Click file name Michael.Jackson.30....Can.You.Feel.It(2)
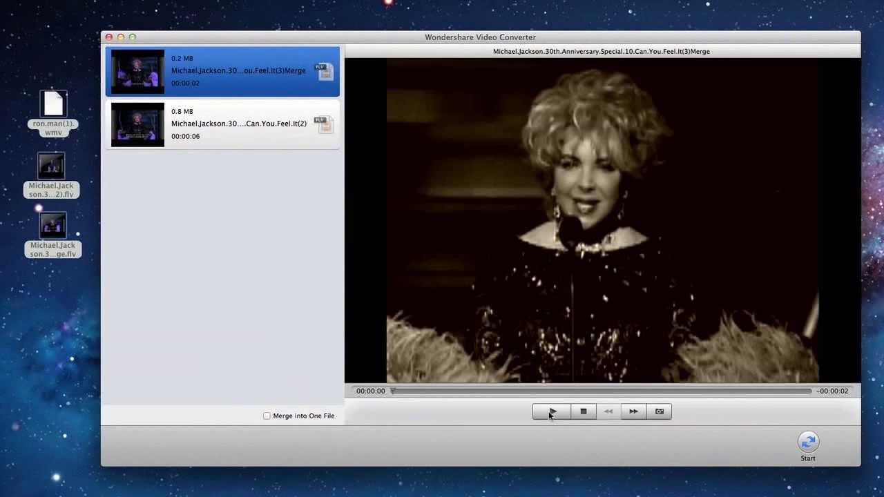 239,124
